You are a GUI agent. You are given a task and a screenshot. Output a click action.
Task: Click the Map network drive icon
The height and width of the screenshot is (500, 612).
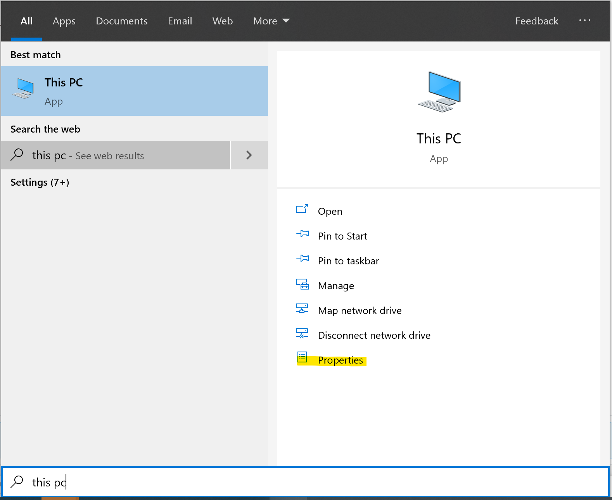pyautogui.click(x=302, y=309)
